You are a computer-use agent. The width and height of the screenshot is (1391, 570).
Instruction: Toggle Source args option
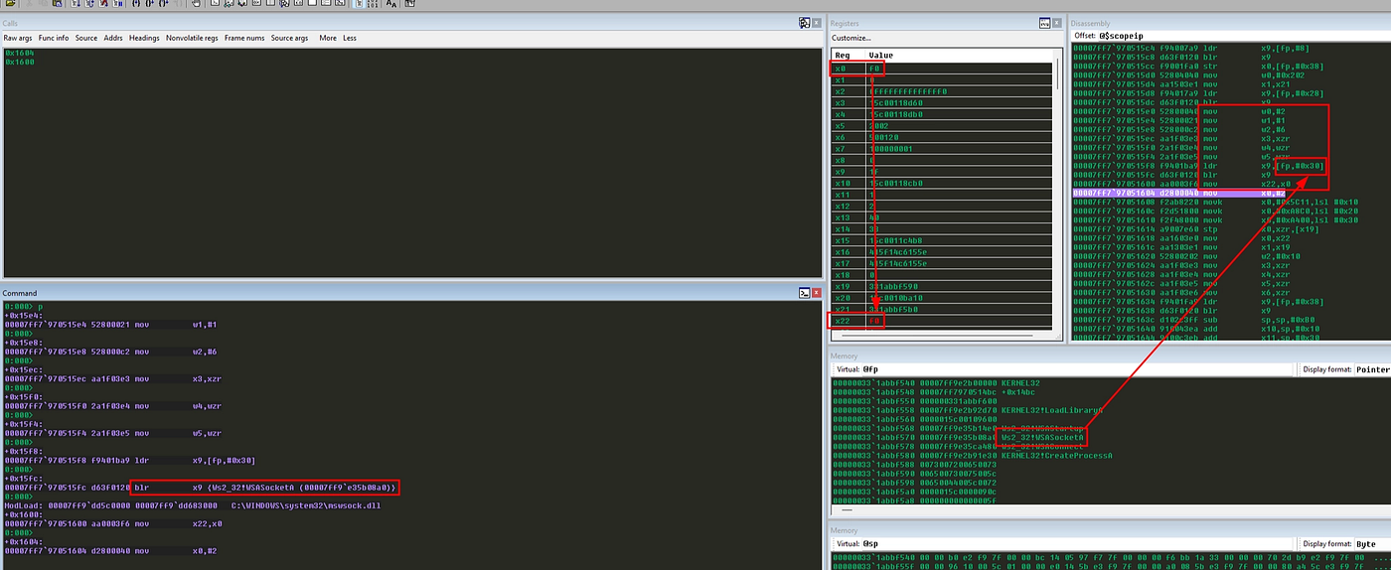coord(289,38)
